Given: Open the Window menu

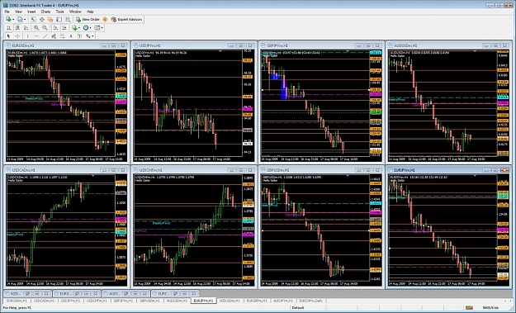Looking at the screenshot, I should [75, 12].
